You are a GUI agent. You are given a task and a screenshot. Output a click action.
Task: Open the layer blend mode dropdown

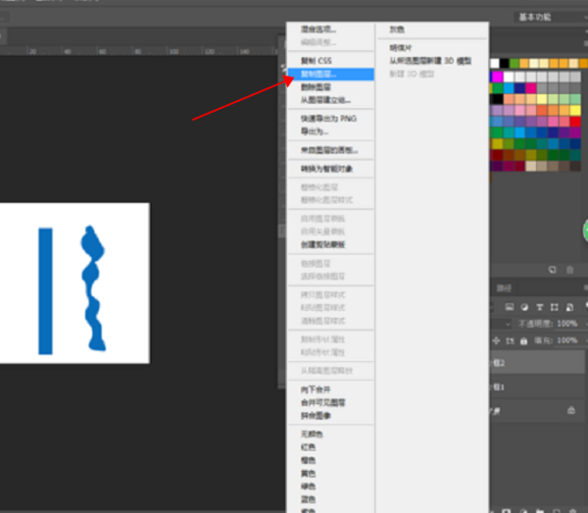[501, 324]
